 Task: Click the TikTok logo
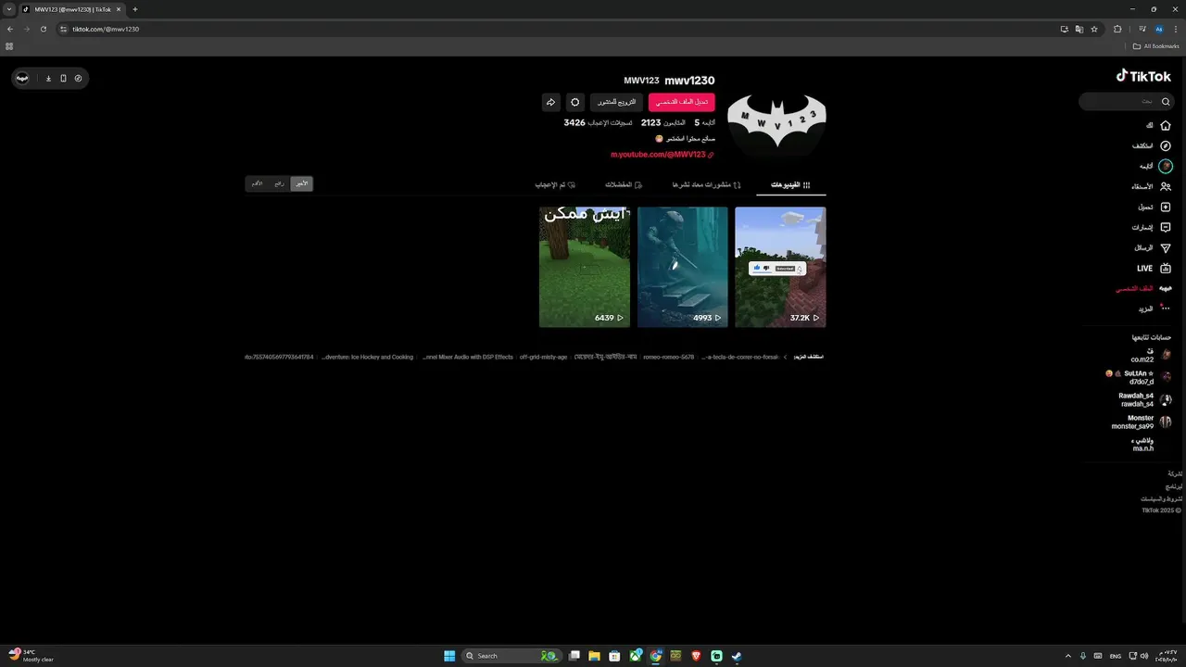tap(1144, 76)
